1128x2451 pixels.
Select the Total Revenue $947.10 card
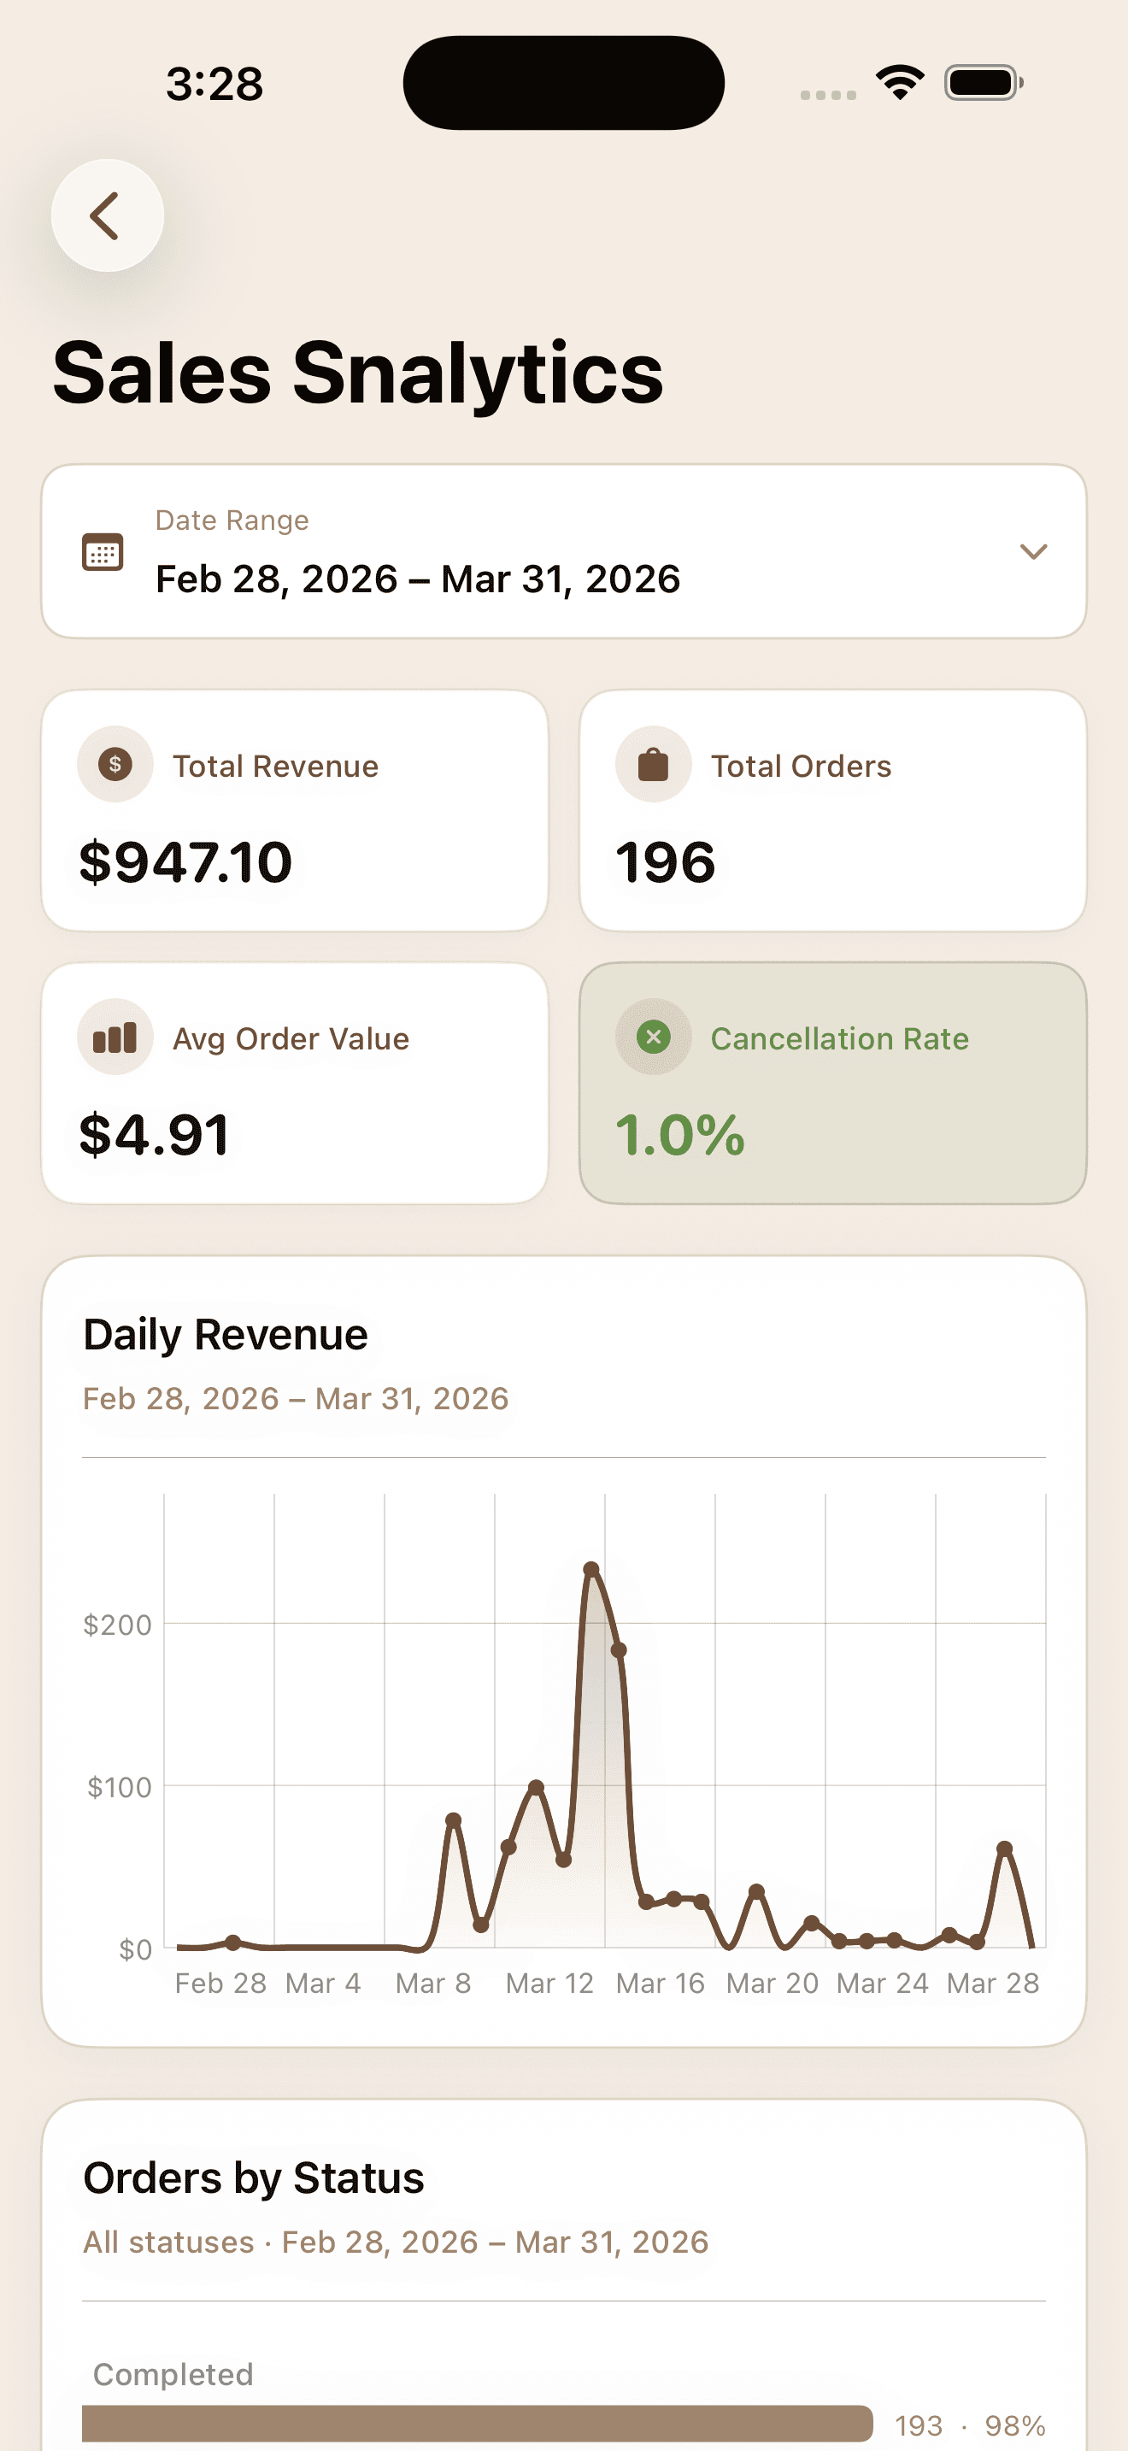(x=295, y=811)
